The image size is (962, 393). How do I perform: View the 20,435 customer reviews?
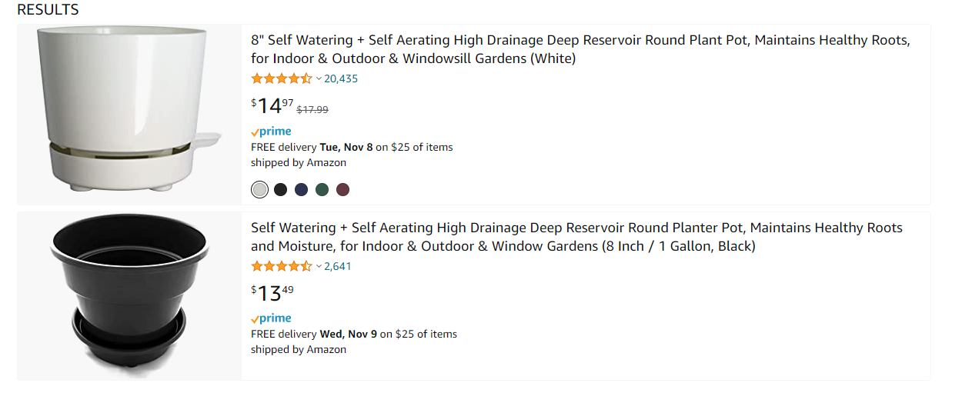click(341, 78)
